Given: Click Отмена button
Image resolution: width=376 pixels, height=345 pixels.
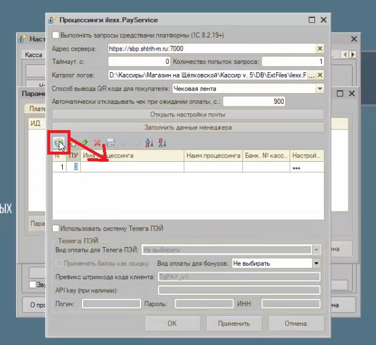Looking at the screenshot, I should click(x=296, y=324).
